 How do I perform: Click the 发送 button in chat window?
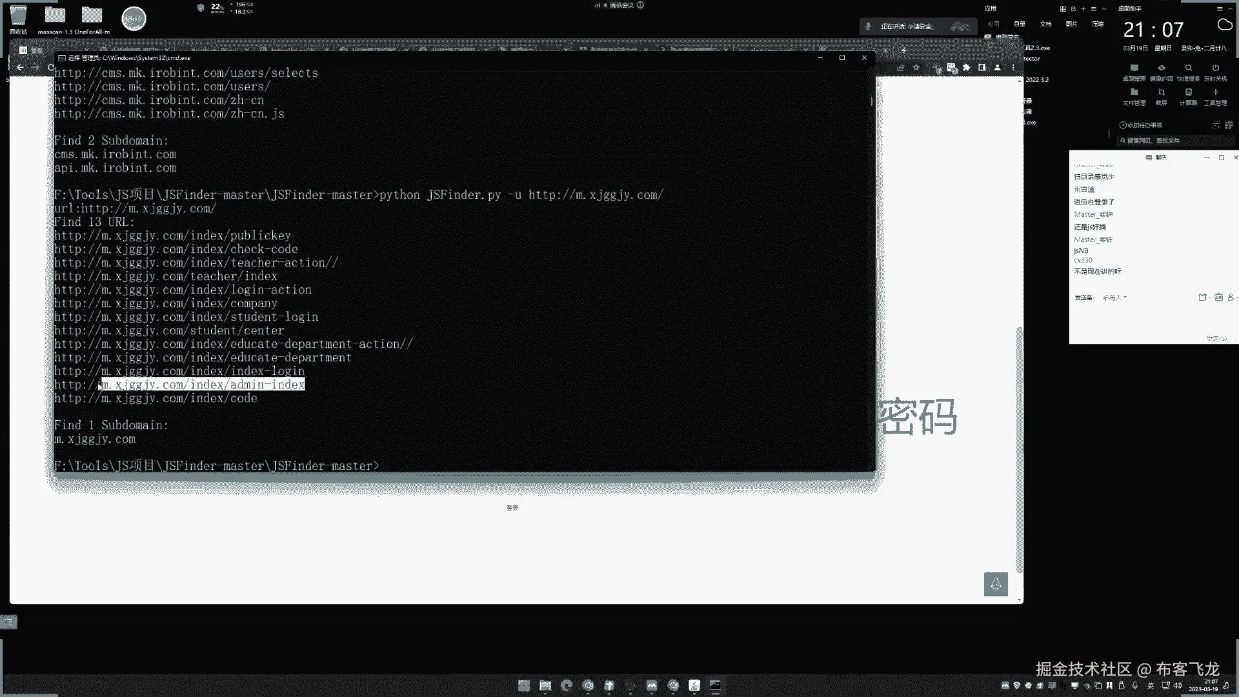[x=1216, y=338]
